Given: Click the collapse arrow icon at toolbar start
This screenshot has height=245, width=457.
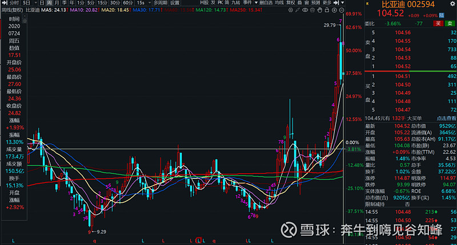Looking at the screenshot, I should pos(5,3).
